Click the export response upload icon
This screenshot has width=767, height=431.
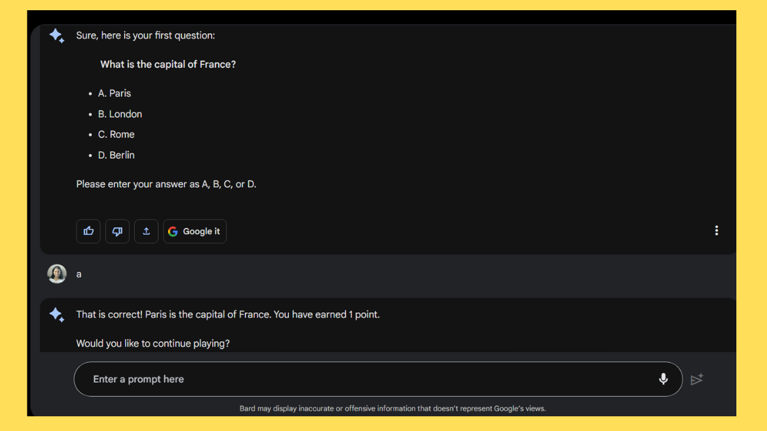coord(146,231)
